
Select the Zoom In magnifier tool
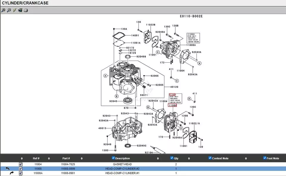[x=4, y=10]
